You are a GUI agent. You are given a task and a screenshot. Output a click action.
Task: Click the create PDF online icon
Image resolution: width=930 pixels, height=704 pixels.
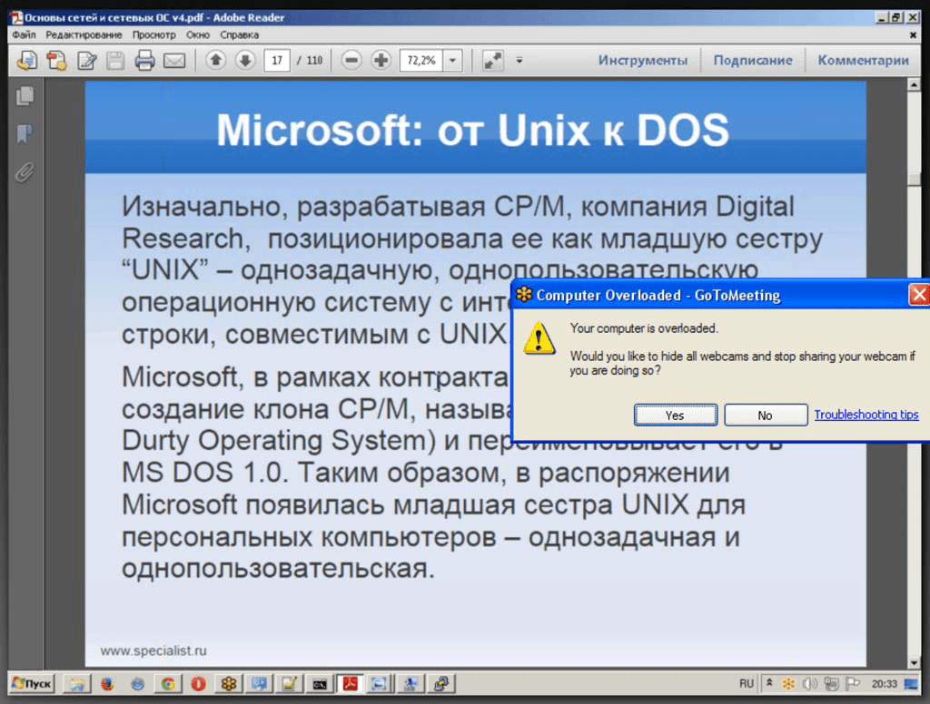57,61
